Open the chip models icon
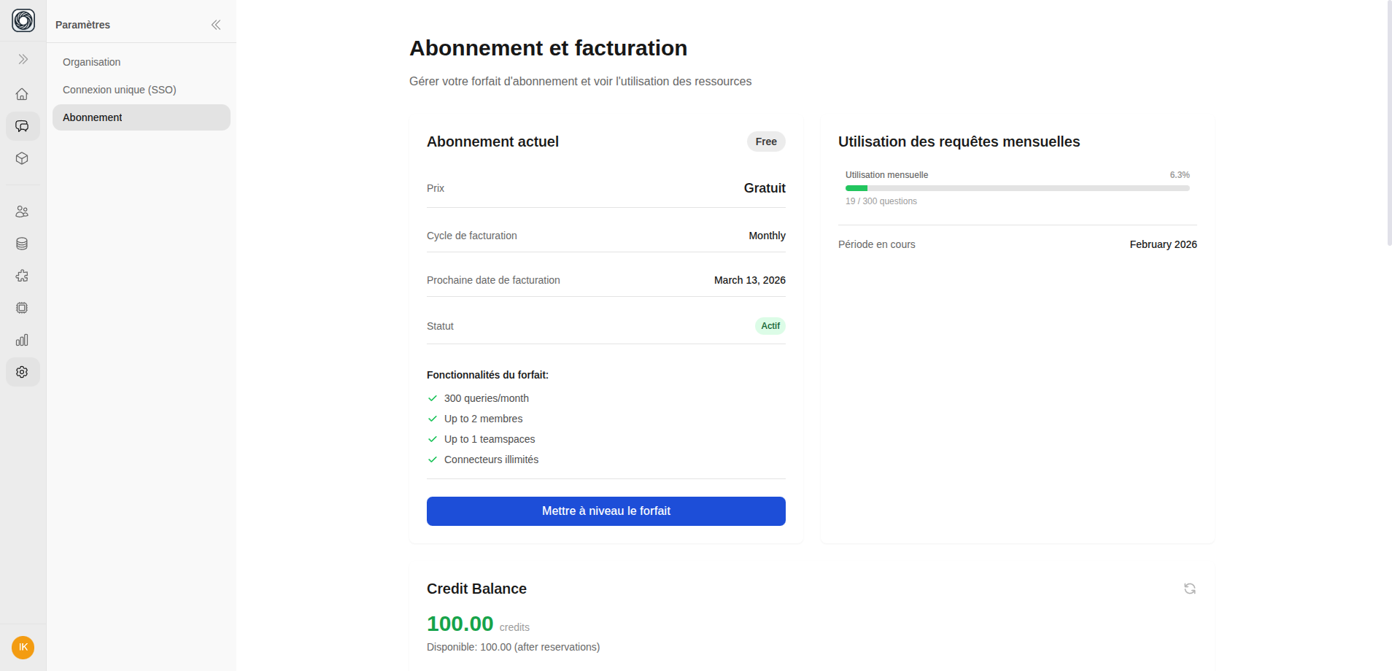The height and width of the screenshot is (671, 1392). (x=23, y=308)
